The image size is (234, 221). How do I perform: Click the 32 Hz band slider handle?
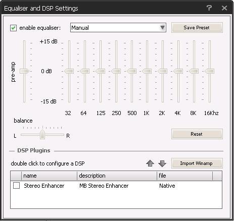(69, 71)
